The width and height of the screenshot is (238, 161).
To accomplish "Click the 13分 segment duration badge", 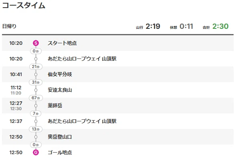I will 36,129.
